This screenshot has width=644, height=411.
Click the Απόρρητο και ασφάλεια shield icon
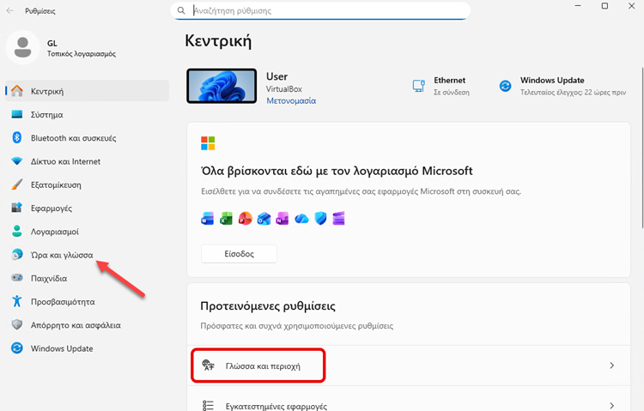[16, 325]
